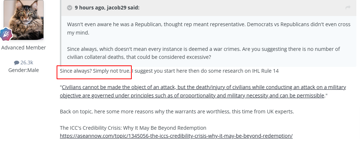Click the "9 hours ago" quote timestamp
Viewport: 360px width, 149px height.
[89, 8]
